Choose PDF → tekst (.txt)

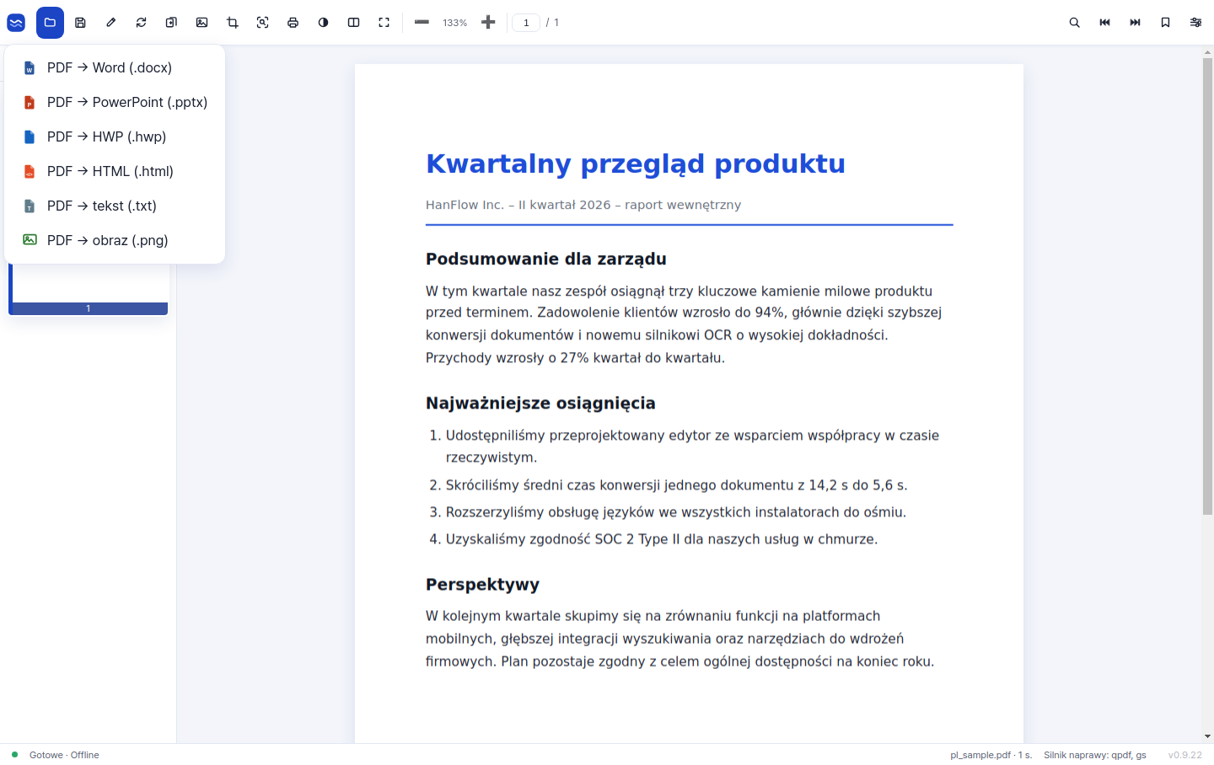[x=115, y=206]
